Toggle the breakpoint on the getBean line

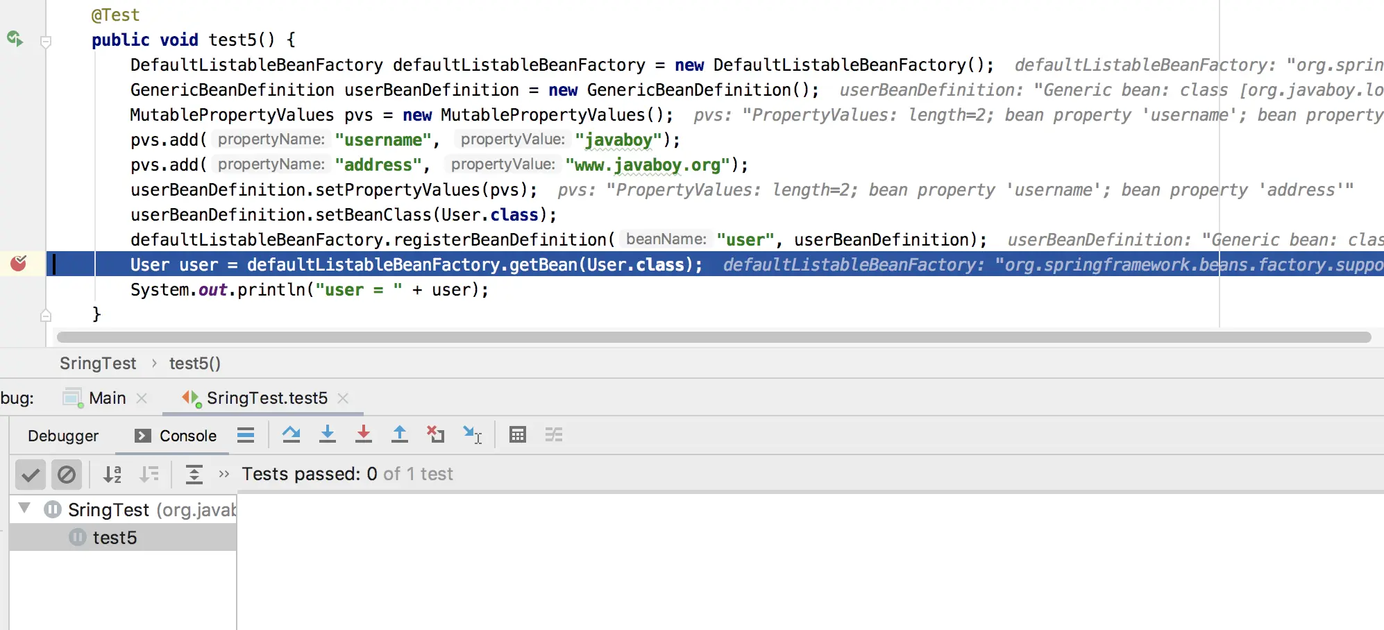pos(19,264)
